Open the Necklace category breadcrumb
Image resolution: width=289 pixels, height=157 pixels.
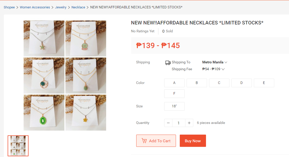(x=78, y=7)
